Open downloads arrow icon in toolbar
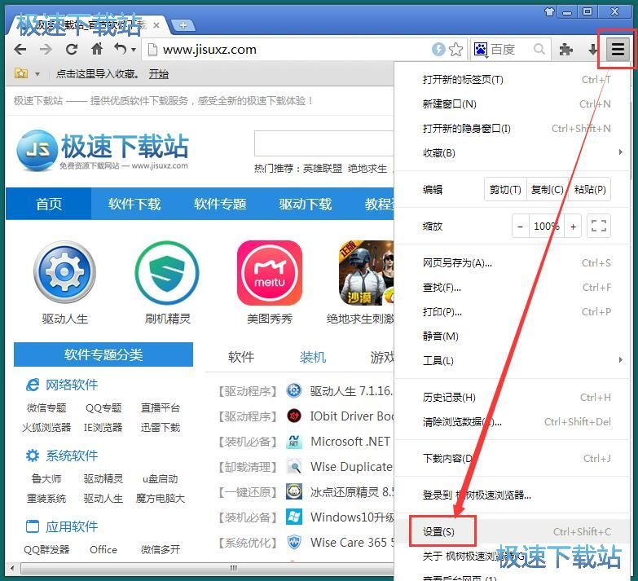This screenshot has width=638, height=581. click(592, 50)
